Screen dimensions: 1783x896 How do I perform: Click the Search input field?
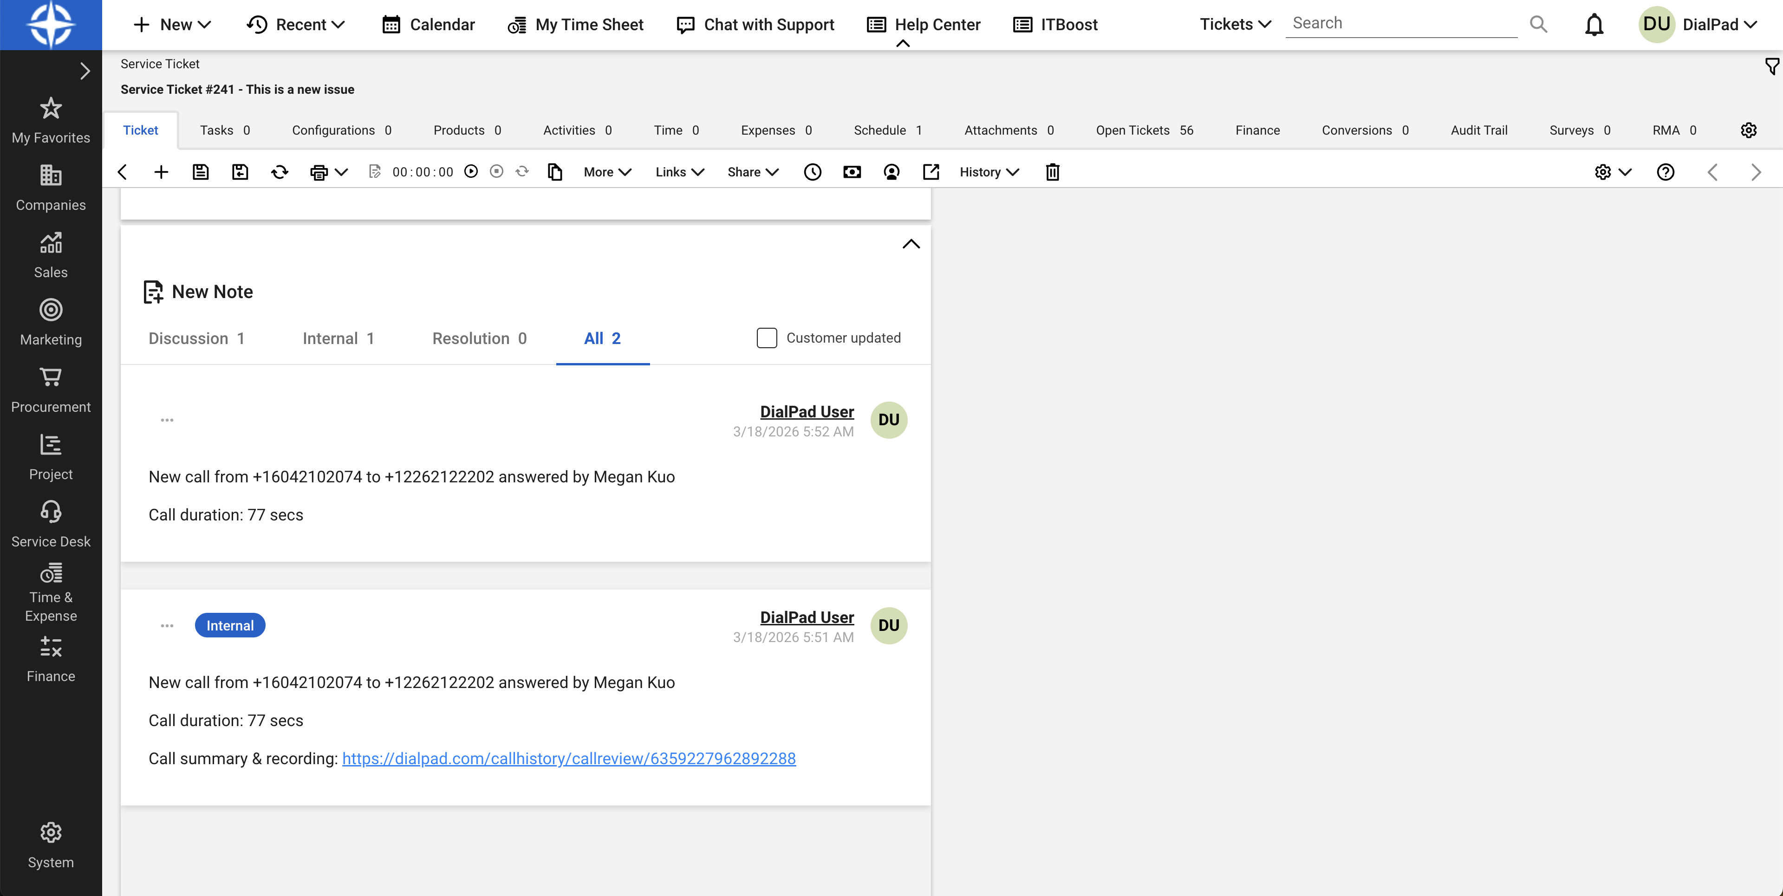(1401, 24)
